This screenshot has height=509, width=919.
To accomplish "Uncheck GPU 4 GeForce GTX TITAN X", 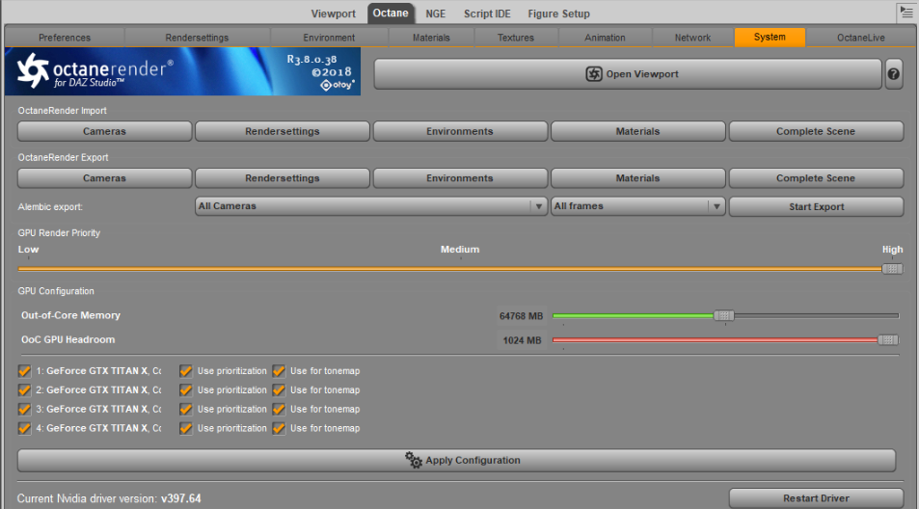I will 25,428.
